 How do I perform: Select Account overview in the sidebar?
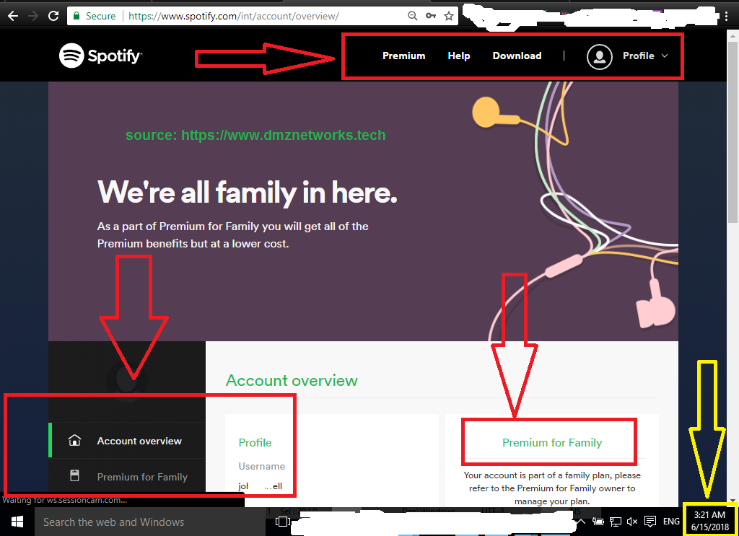pyautogui.click(x=127, y=440)
